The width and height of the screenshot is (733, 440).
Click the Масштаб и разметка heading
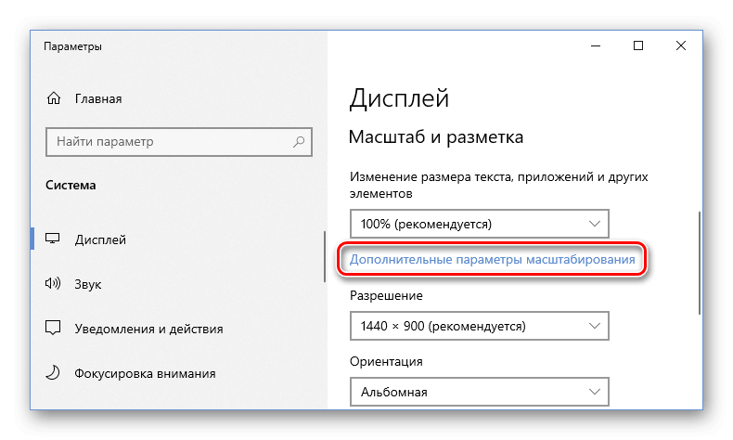pyautogui.click(x=436, y=137)
